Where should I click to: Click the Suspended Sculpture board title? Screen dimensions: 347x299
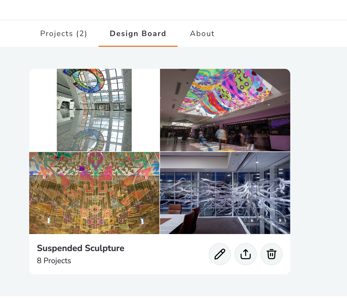(x=81, y=248)
